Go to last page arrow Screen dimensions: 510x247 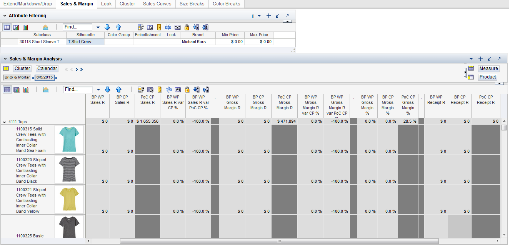(x=82, y=70)
